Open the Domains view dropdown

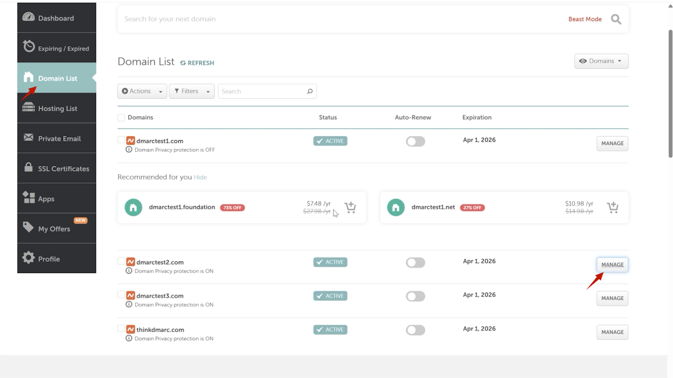coord(601,61)
